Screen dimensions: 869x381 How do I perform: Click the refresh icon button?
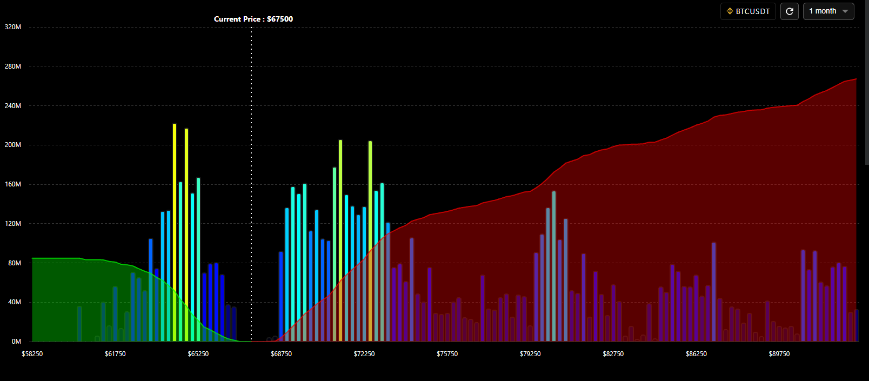click(790, 11)
